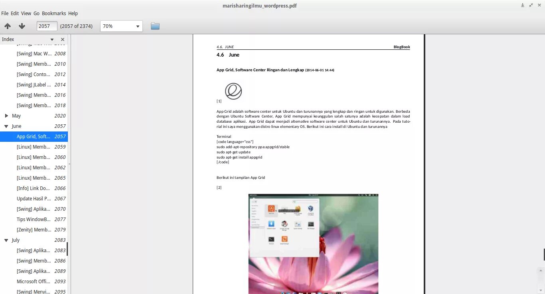Close the PDF viewer window
This screenshot has height=294, width=545.
(x=539, y=5)
